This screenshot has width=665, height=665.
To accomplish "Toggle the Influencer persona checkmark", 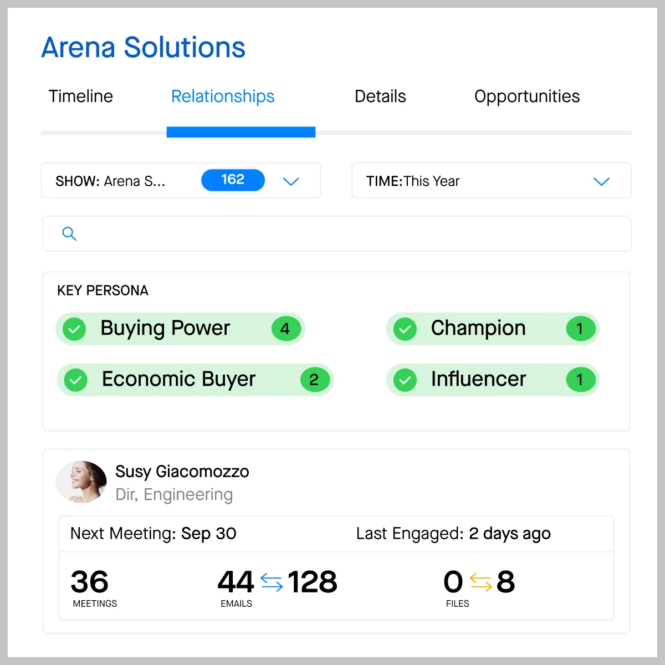I will pyautogui.click(x=405, y=380).
